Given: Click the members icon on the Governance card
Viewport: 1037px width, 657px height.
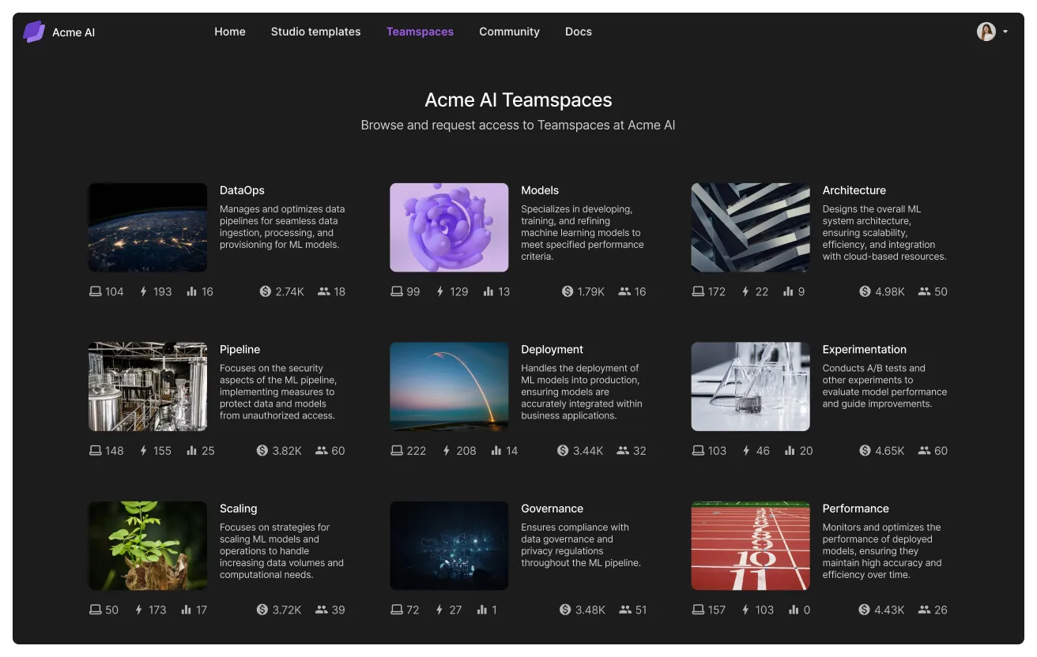Looking at the screenshot, I should point(625,610).
